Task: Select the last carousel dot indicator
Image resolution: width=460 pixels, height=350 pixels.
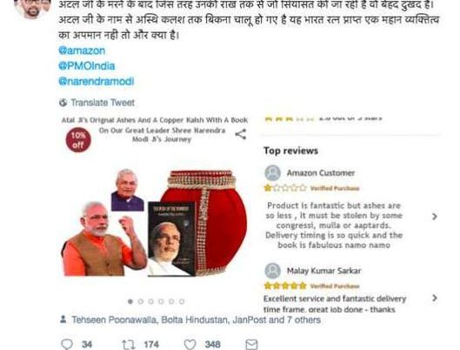Action: (x=182, y=301)
